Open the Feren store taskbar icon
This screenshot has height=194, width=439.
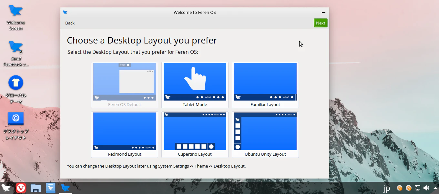tap(51, 188)
